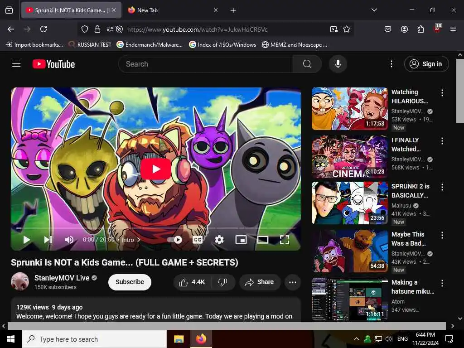List all tabs dropdown arrow

click(x=374, y=10)
